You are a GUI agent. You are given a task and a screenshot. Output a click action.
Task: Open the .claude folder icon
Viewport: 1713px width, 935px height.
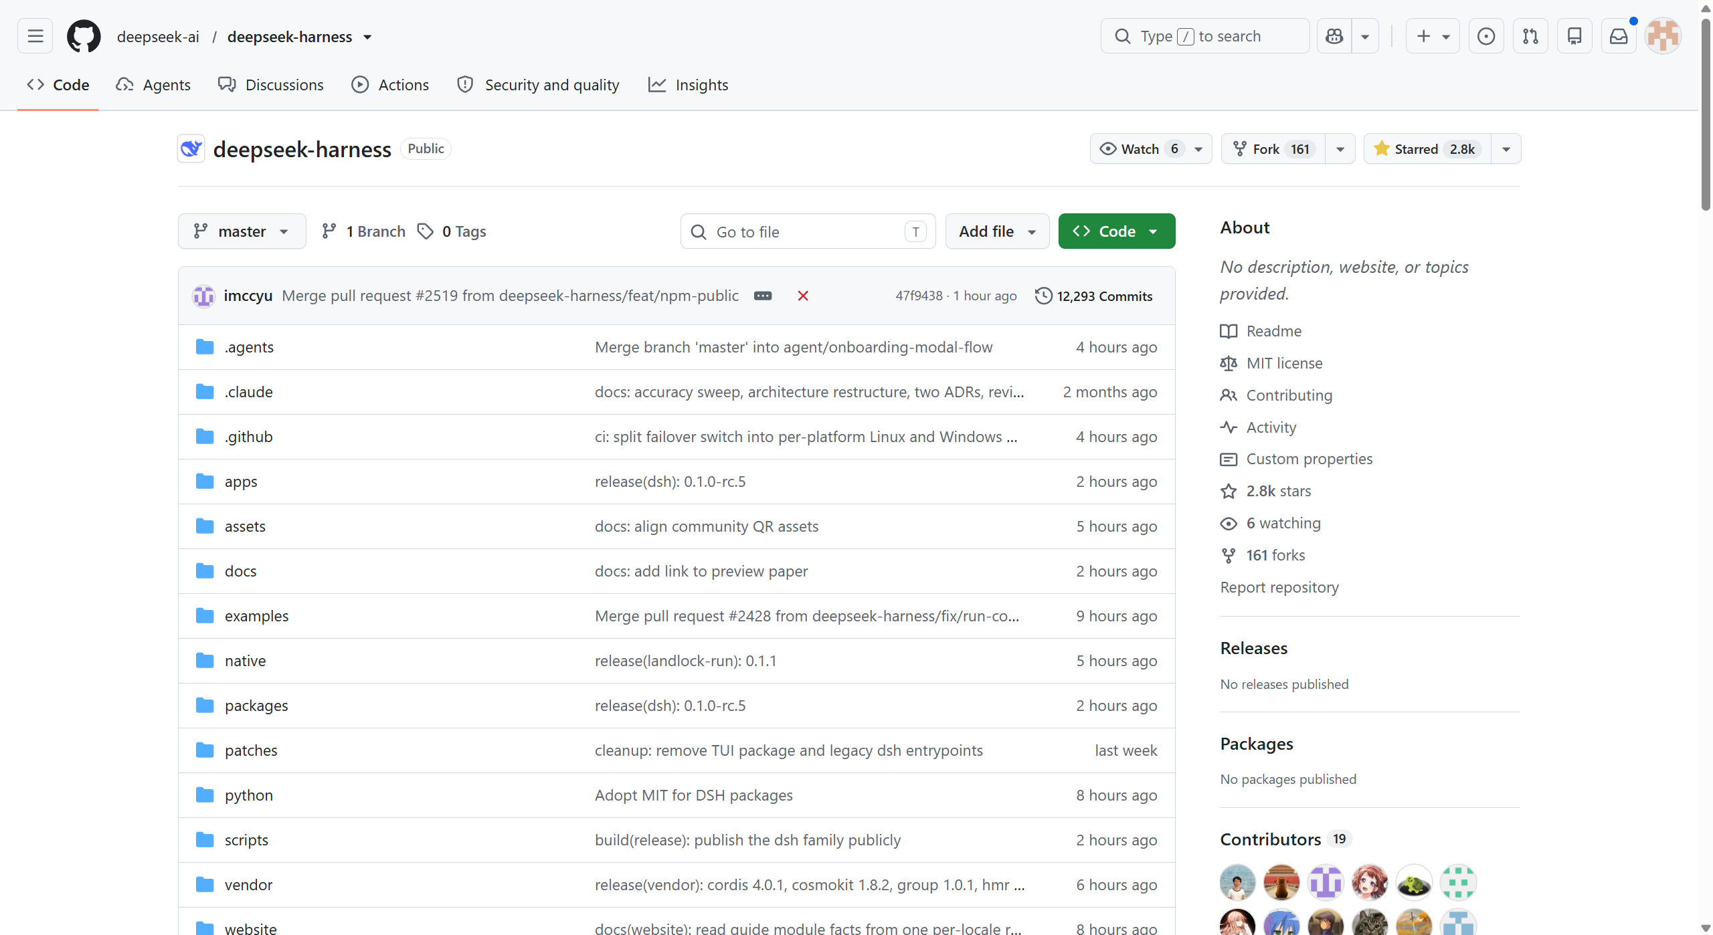click(205, 392)
